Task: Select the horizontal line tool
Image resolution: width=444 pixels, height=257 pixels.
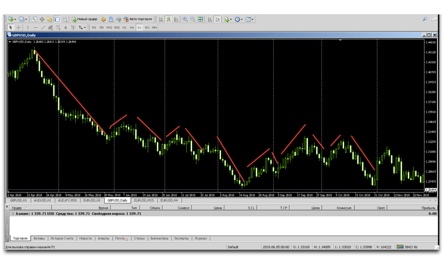Action: [x=35, y=27]
